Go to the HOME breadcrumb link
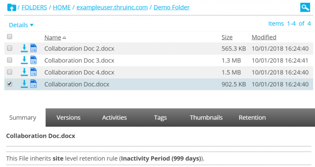The image size is (315, 167). 62,7
